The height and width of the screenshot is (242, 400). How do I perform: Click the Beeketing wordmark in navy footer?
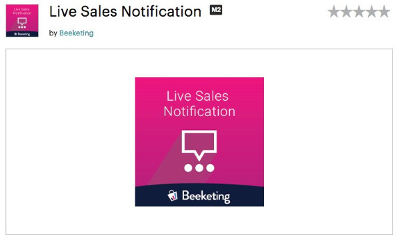206,197
